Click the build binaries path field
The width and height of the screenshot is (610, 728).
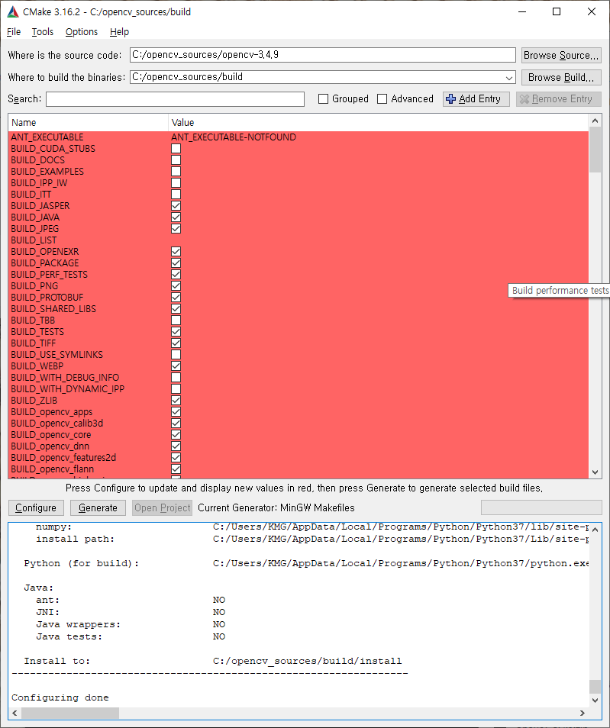pyautogui.click(x=323, y=77)
